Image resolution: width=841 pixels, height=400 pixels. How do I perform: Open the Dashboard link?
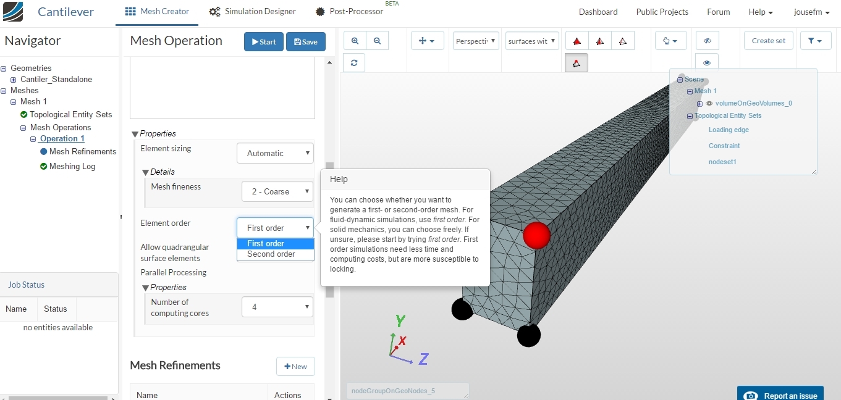pos(598,12)
